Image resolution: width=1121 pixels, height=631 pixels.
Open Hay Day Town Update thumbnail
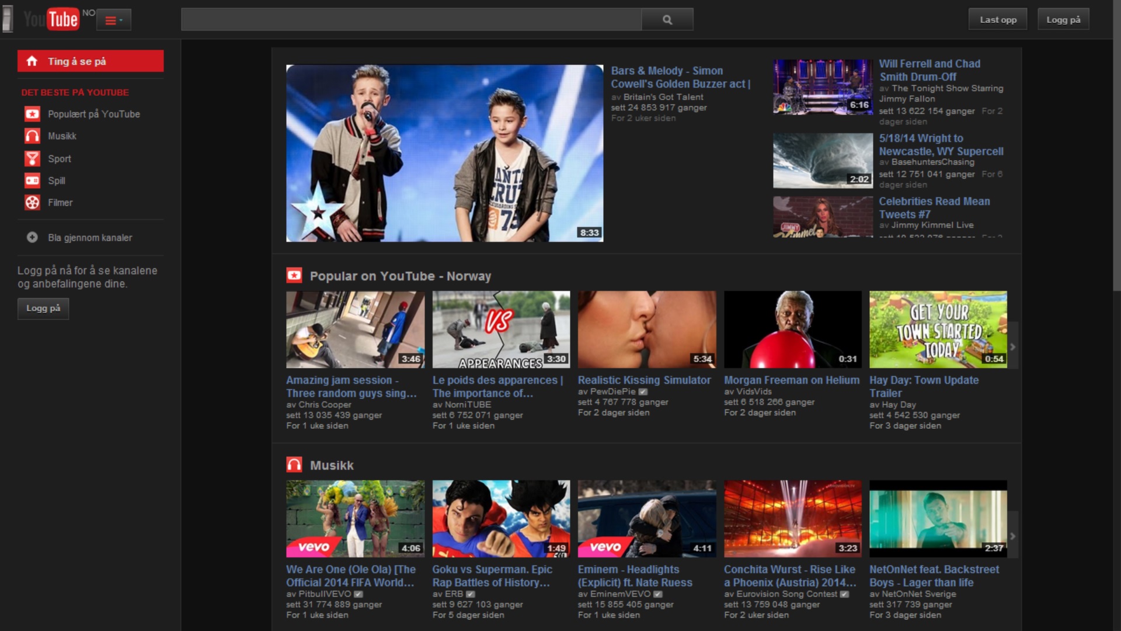coord(938,330)
